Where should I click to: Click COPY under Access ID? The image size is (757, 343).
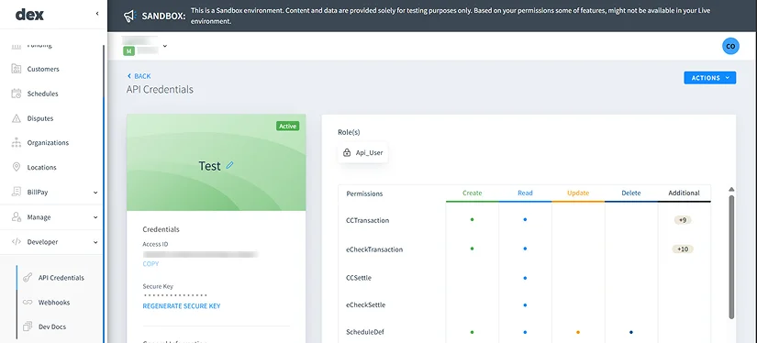150,264
